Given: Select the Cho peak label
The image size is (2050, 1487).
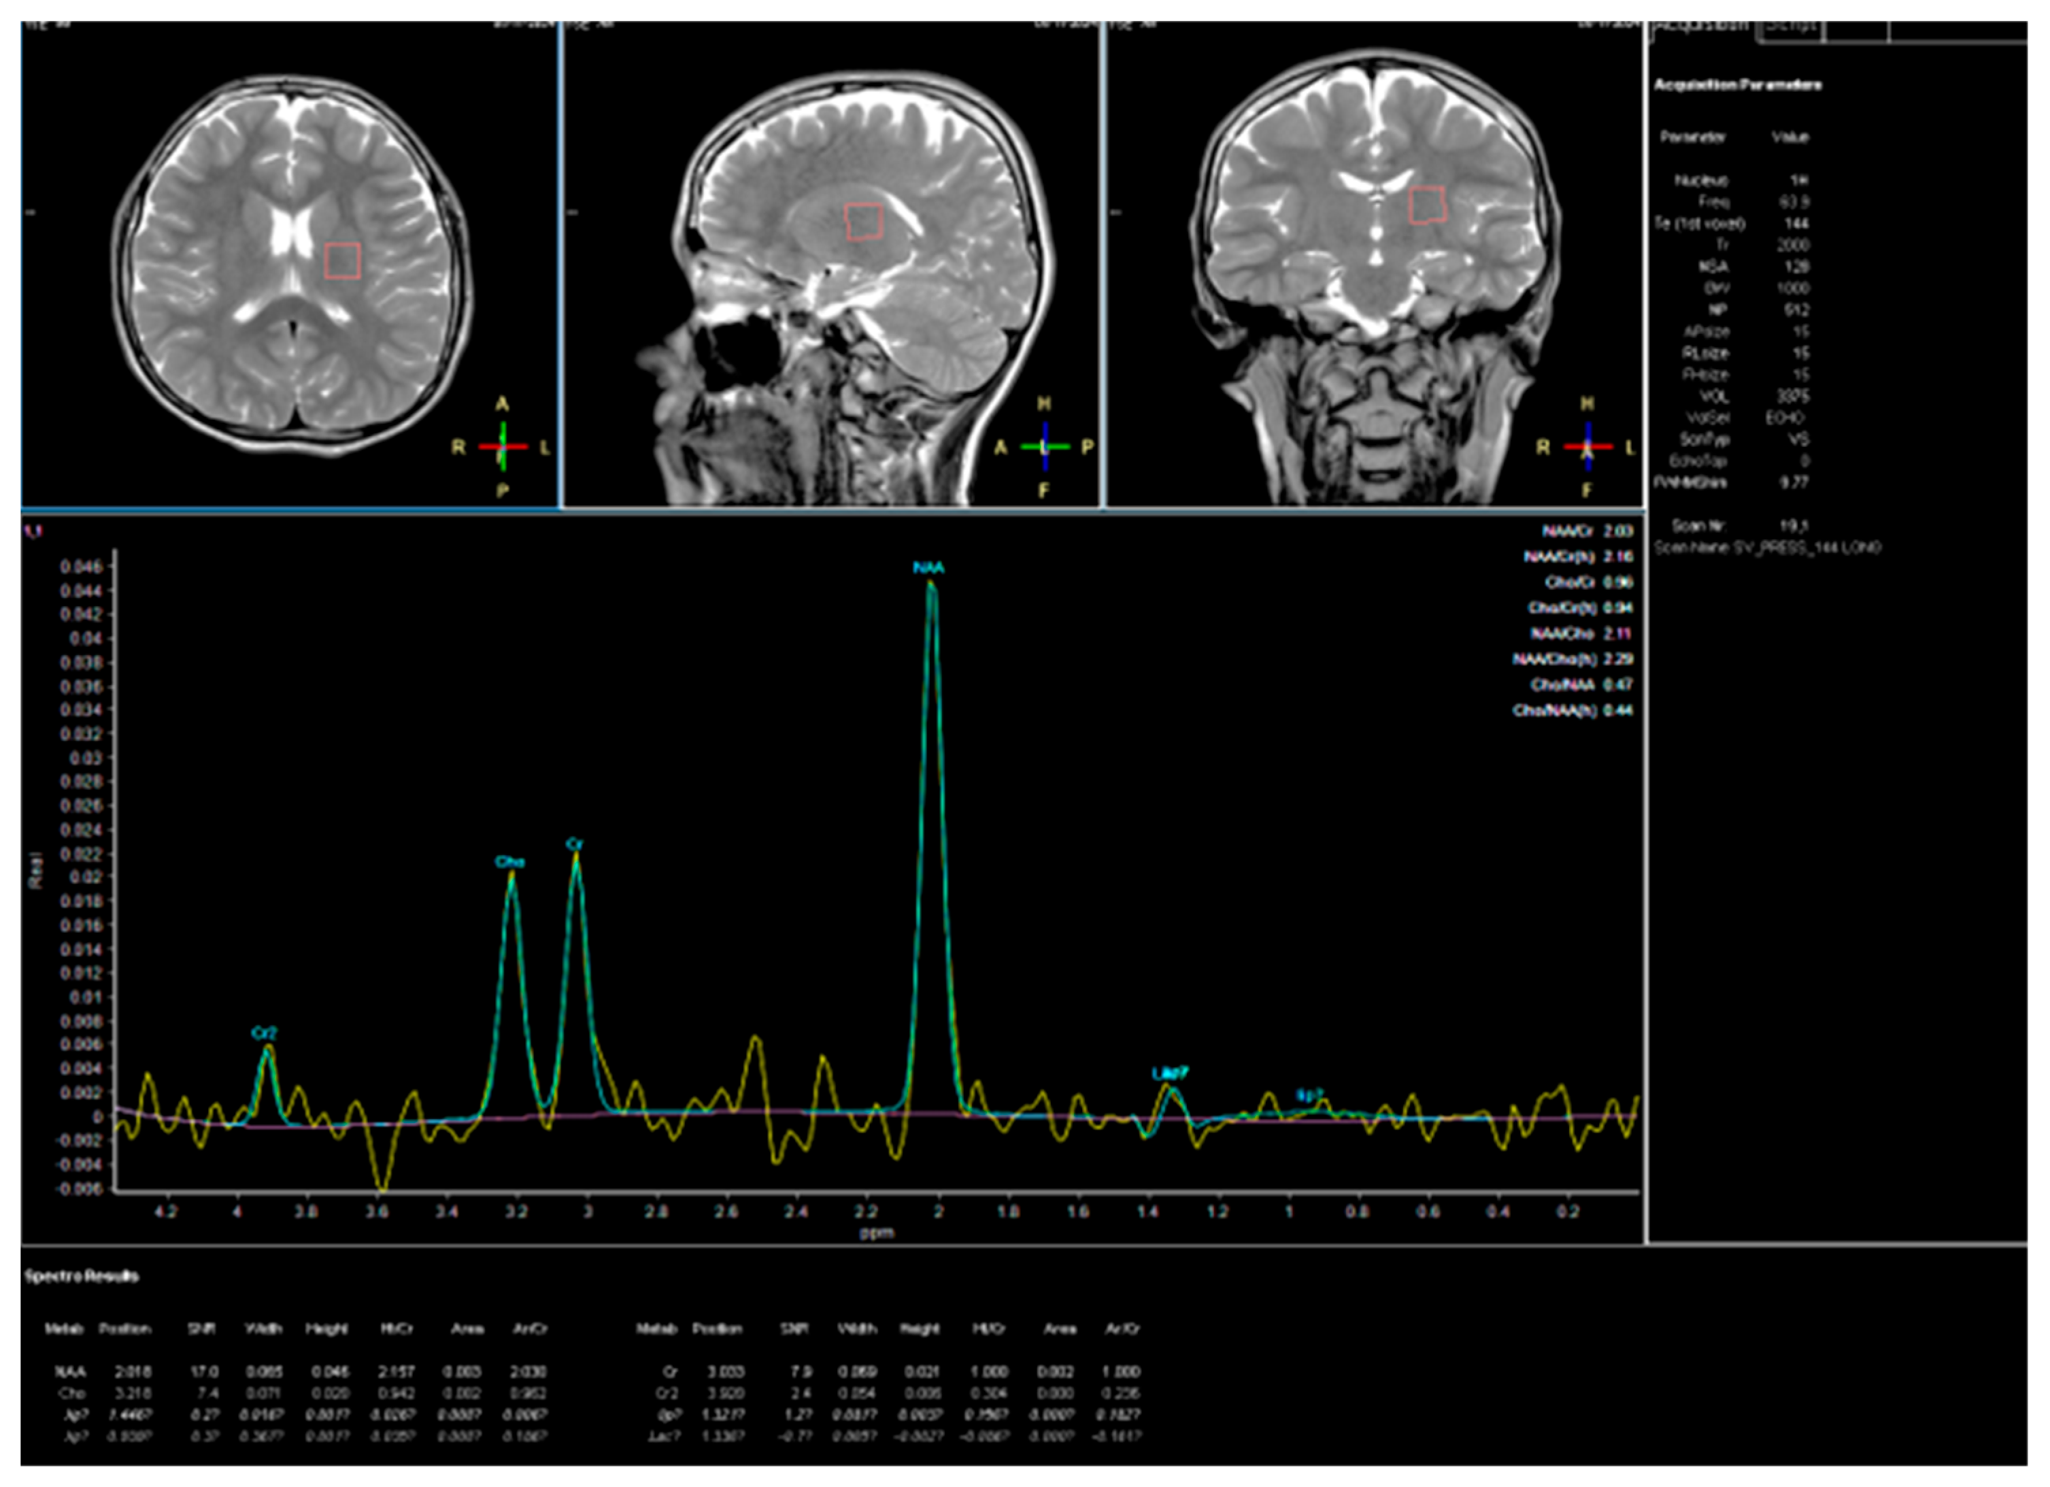Looking at the screenshot, I should [x=510, y=861].
